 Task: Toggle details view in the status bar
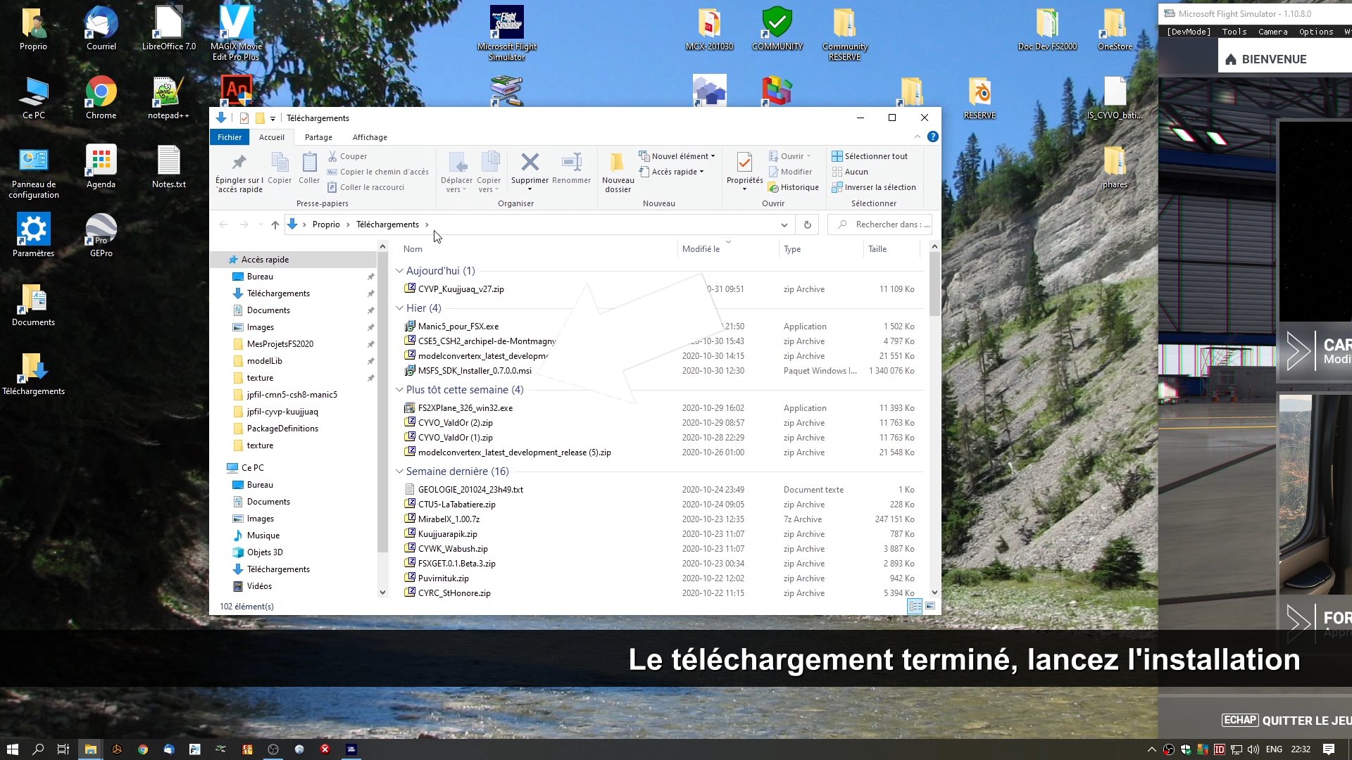click(x=915, y=606)
